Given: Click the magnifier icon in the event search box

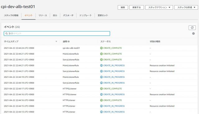Looking at the screenshot, I should pos(7,33).
